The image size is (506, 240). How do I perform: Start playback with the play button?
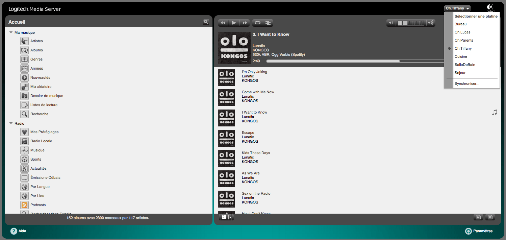[x=234, y=23]
